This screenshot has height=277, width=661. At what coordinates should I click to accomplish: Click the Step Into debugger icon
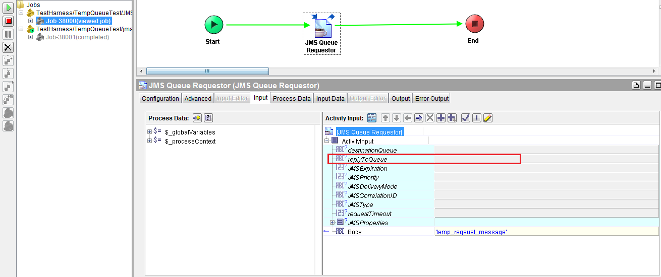(x=8, y=60)
